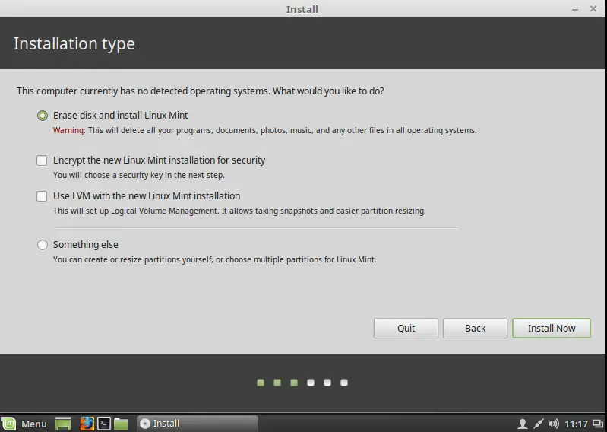This screenshot has height=432, width=607.
Task: Open the user applet in system tray
Action: click(523, 424)
